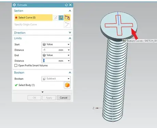157x128 pixels.
Task: Open the Start limit Value dropdown
Action: click(x=56, y=44)
